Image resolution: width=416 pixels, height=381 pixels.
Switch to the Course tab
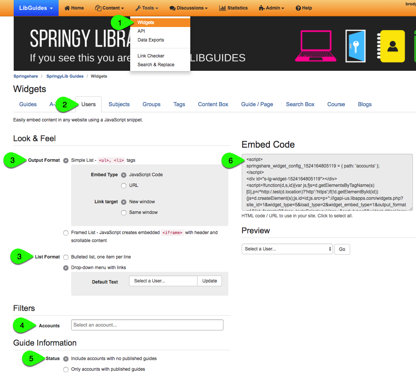[x=336, y=105]
